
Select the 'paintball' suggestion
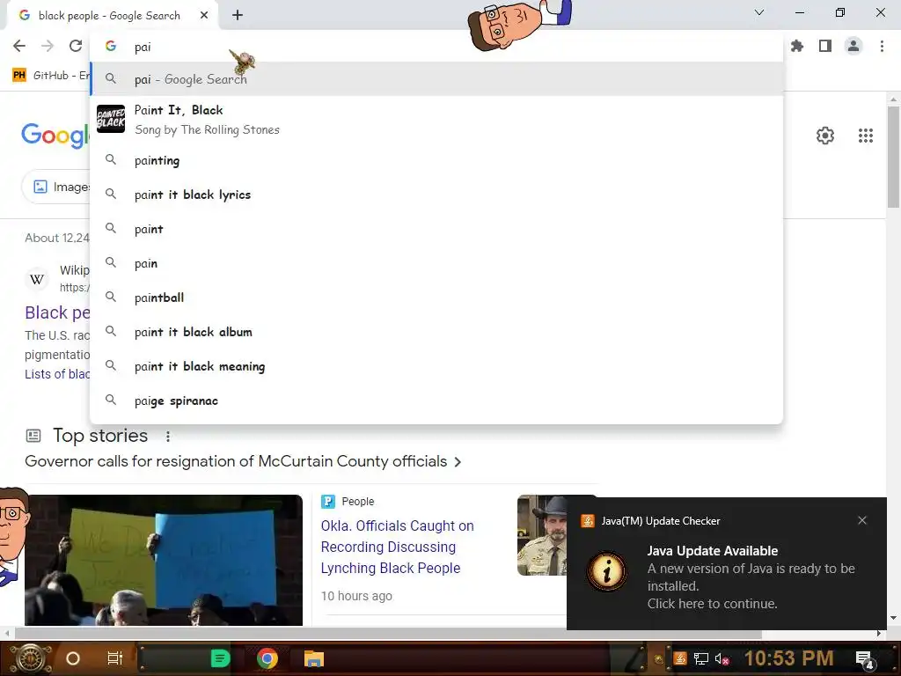pyautogui.click(x=436, y=298)
